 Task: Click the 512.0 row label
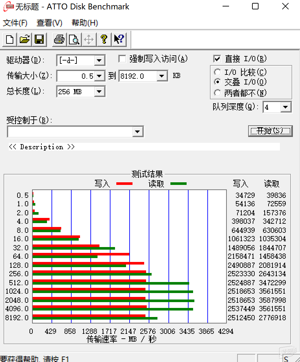coord(19,283)
